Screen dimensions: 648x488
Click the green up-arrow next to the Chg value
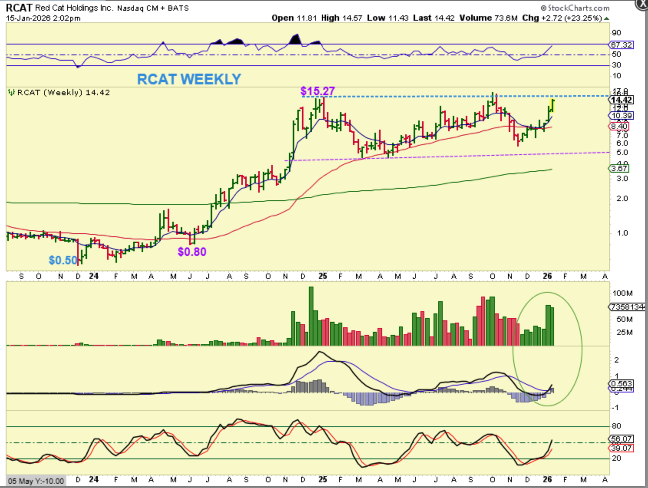coord(606,18)
